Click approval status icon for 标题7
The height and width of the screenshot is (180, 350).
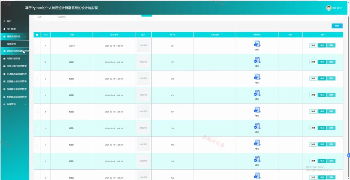[x=257, y=93]
